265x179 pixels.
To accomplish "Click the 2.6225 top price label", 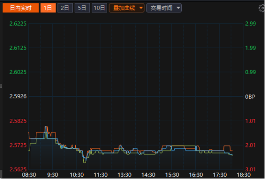I will [18, 23].
